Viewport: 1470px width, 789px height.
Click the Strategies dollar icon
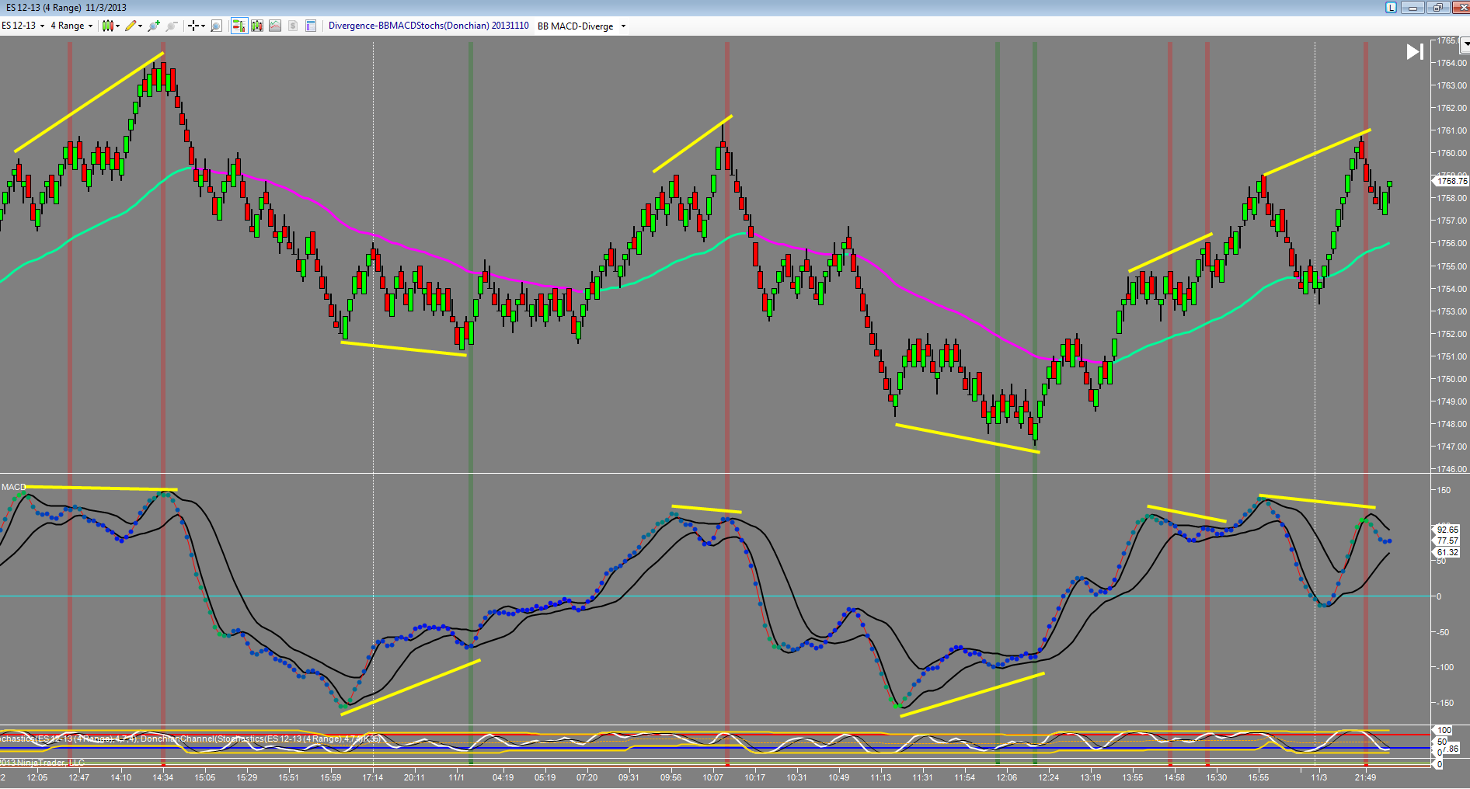pos(293,26)
